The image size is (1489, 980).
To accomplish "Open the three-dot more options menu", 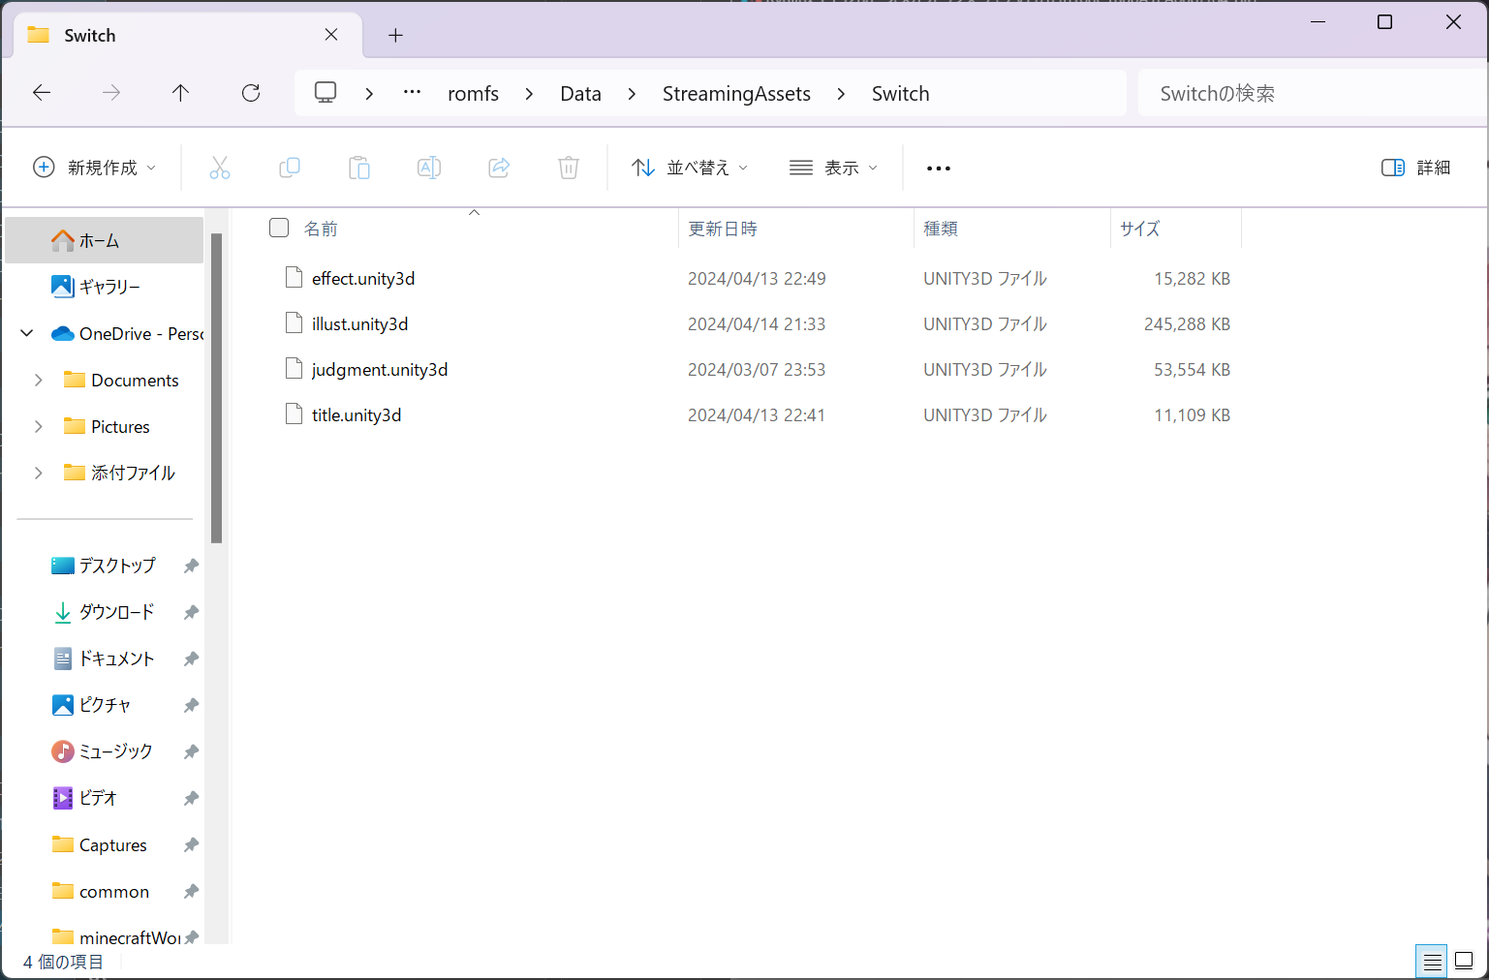I will coord(938,168).
